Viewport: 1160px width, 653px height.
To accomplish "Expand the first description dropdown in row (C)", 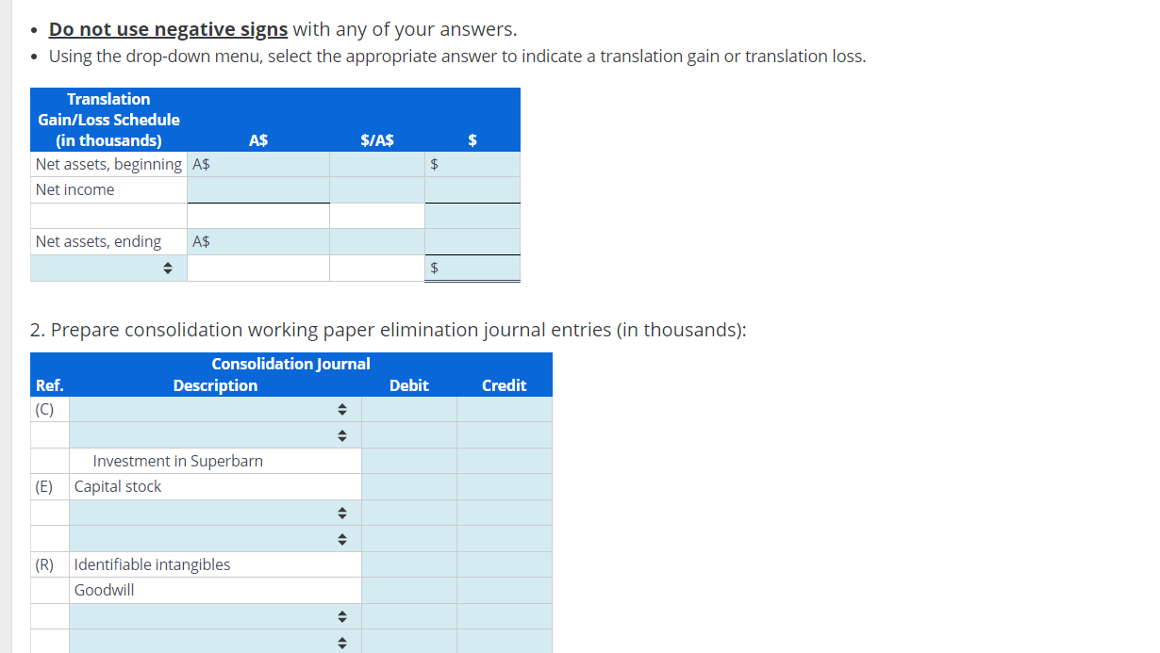I will tap(342, 408).
